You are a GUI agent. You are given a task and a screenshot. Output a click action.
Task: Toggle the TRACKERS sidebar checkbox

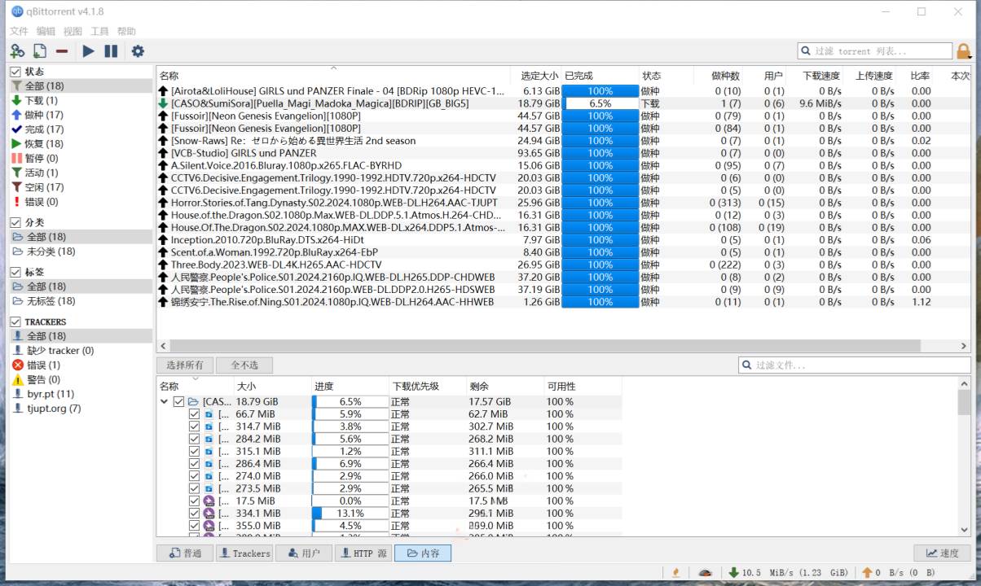click(x=15, y=321)
